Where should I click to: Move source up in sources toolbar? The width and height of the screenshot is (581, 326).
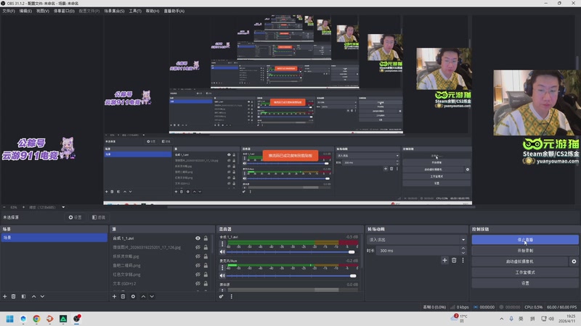pyautogui.click(x=143, y=296)
